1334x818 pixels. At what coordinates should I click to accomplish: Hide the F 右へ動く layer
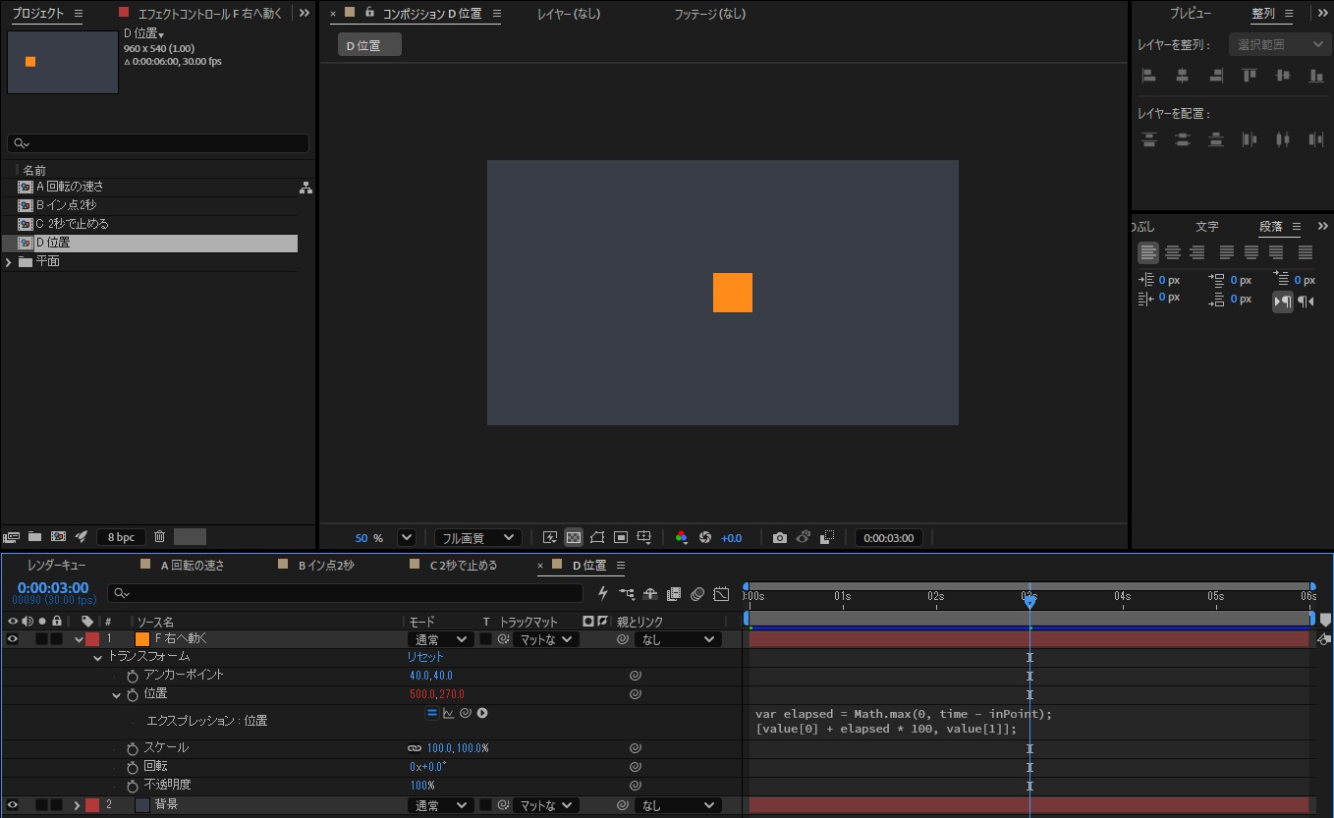13,638
